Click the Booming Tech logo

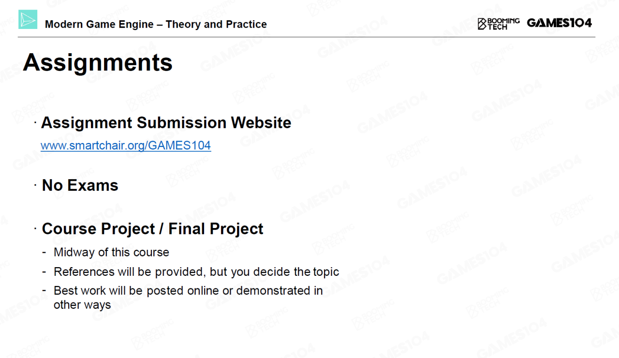(499, 23)
